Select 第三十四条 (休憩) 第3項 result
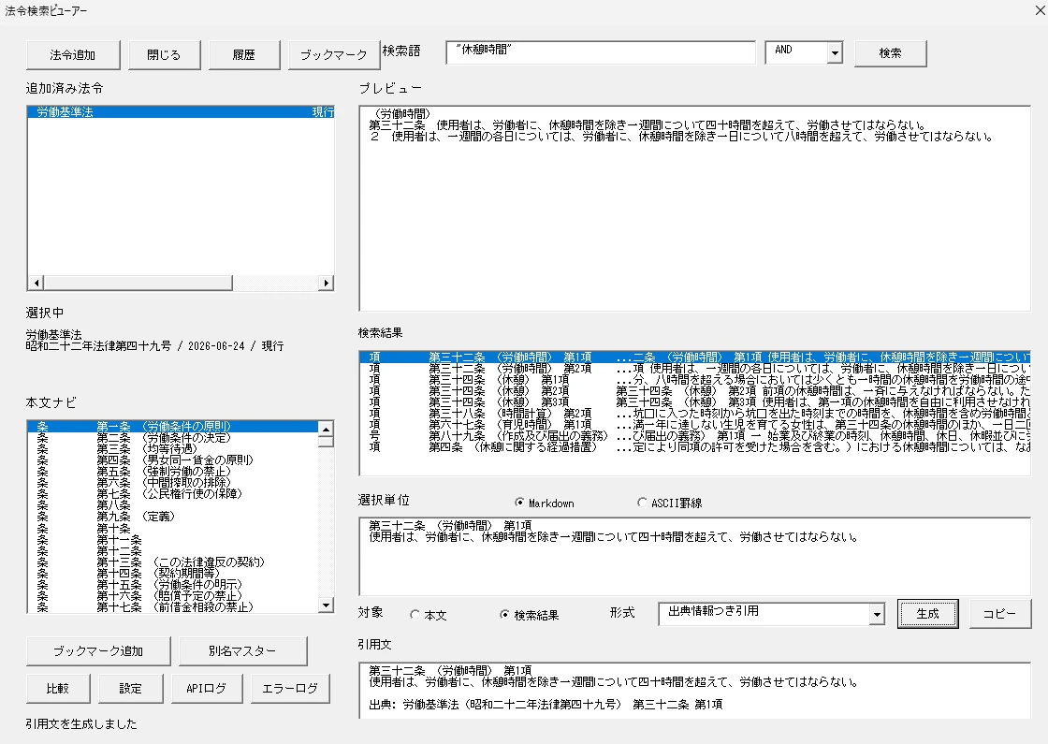This screenshot has width=1048, height=744. pyautogui.click(x=695, y=402)
